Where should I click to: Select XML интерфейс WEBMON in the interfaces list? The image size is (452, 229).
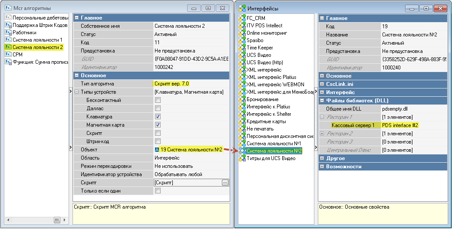click(x=275, y=85)
